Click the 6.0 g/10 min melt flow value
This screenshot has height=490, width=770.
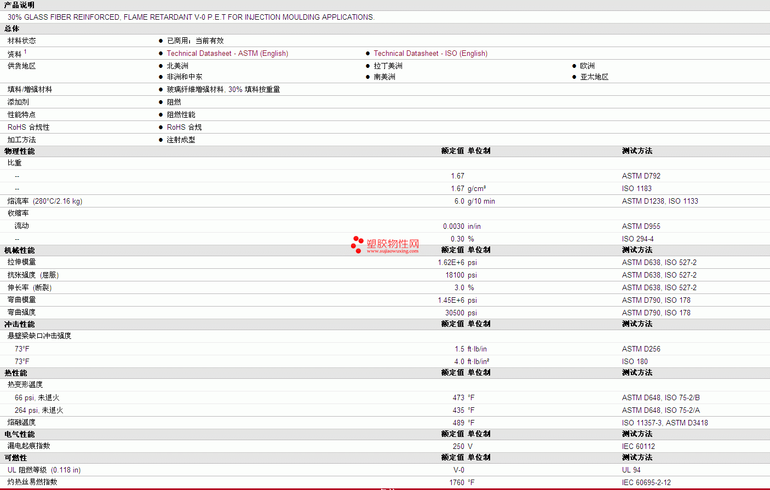click(x=474, y=201)
